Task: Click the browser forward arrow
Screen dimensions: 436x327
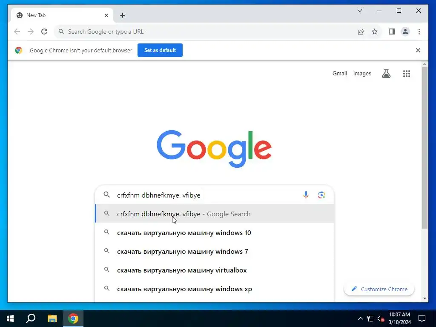Action: pyautogui.click(x=31, y=32)
